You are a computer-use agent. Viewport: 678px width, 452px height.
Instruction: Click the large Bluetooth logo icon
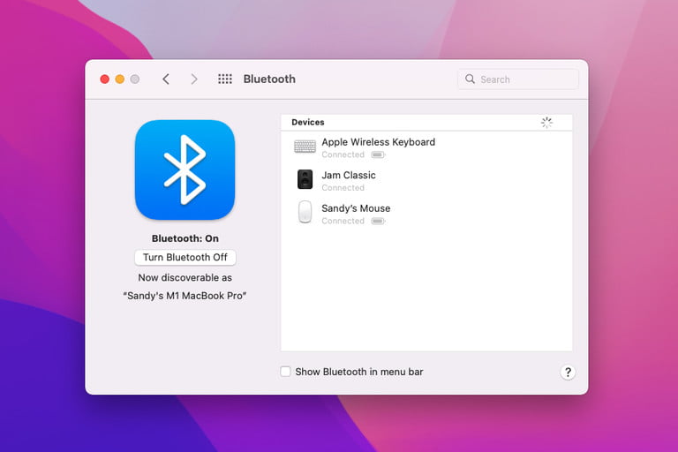coord(185,170)
